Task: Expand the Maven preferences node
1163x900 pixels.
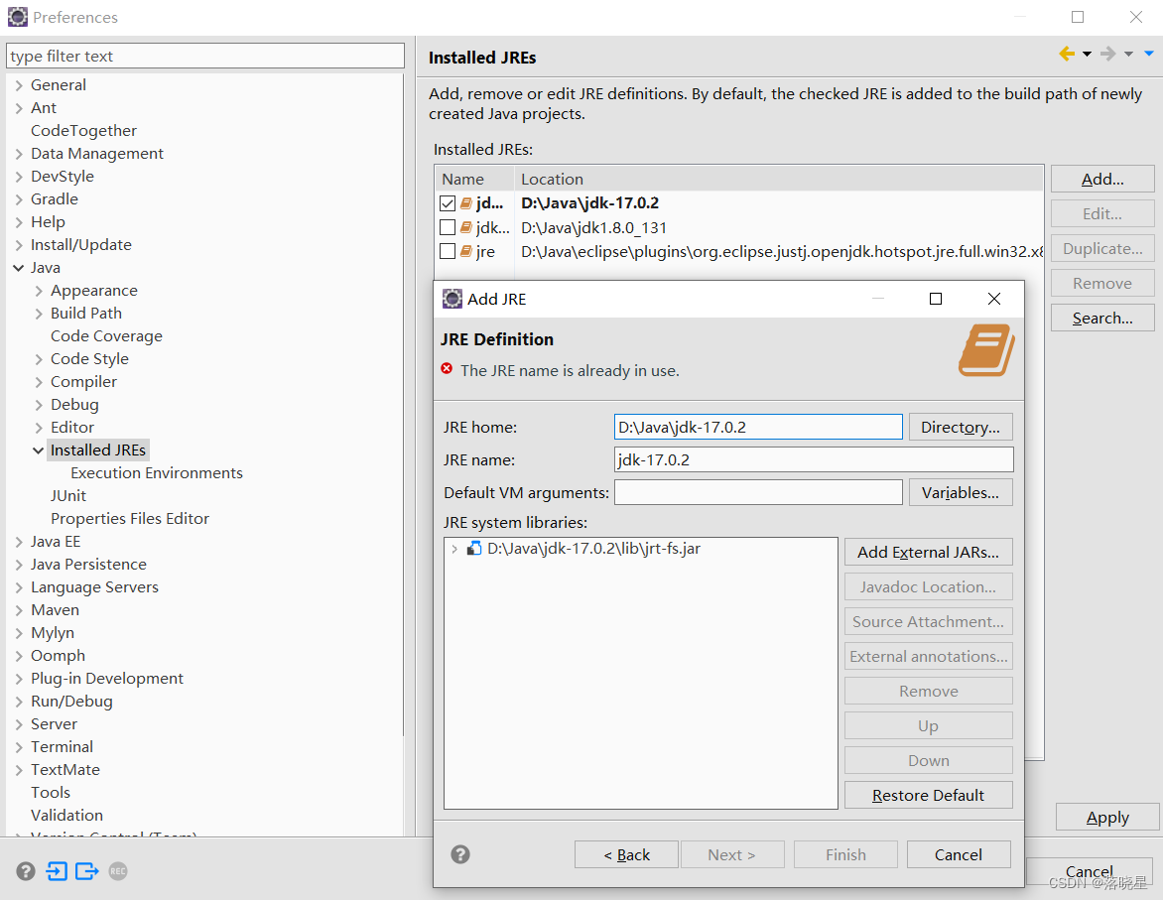Action: click(x=19, y=610)
